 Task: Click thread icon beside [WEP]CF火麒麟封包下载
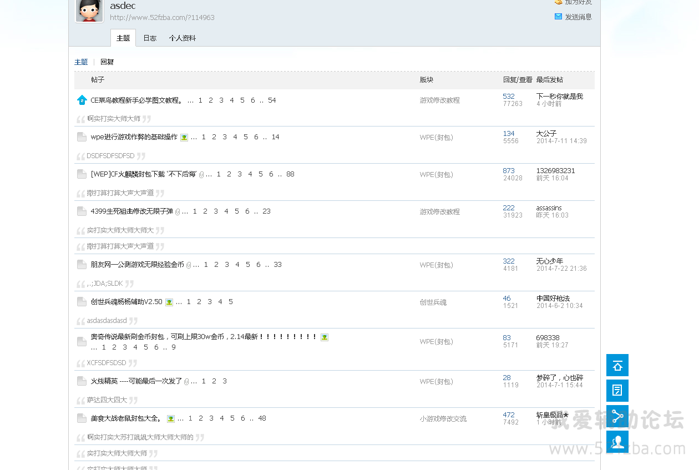click(82, 174)
